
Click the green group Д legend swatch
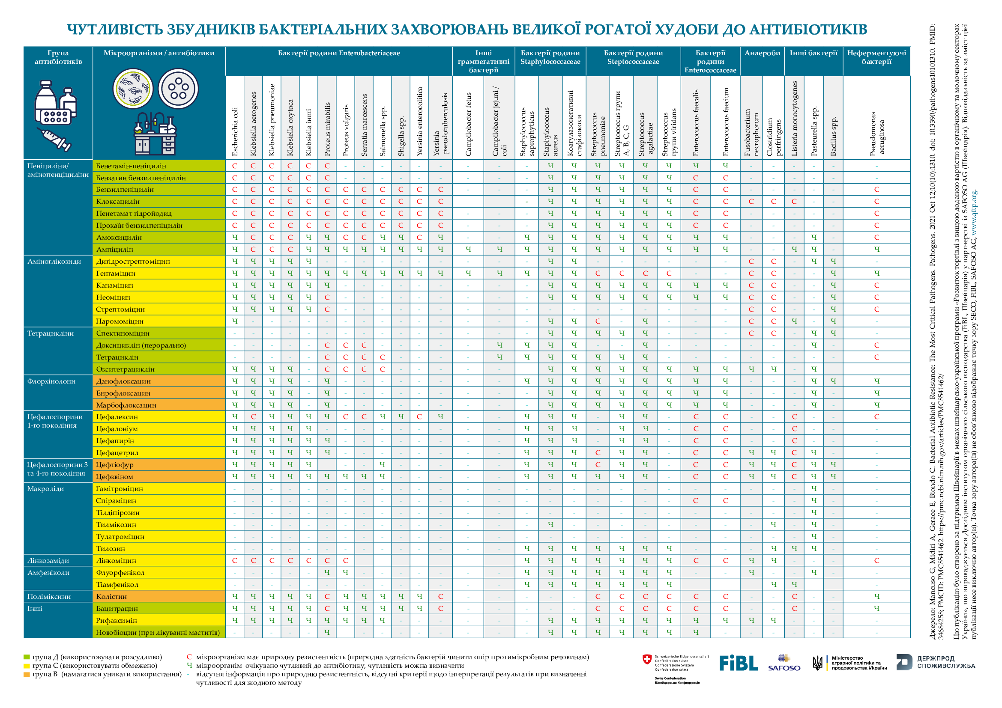[x=27, y=657]
